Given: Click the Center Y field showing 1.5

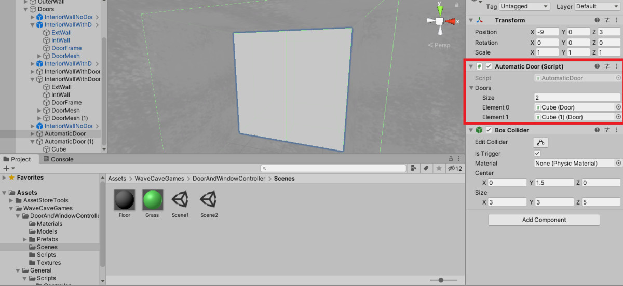Looking at the screenshot, I should (555, 183).
